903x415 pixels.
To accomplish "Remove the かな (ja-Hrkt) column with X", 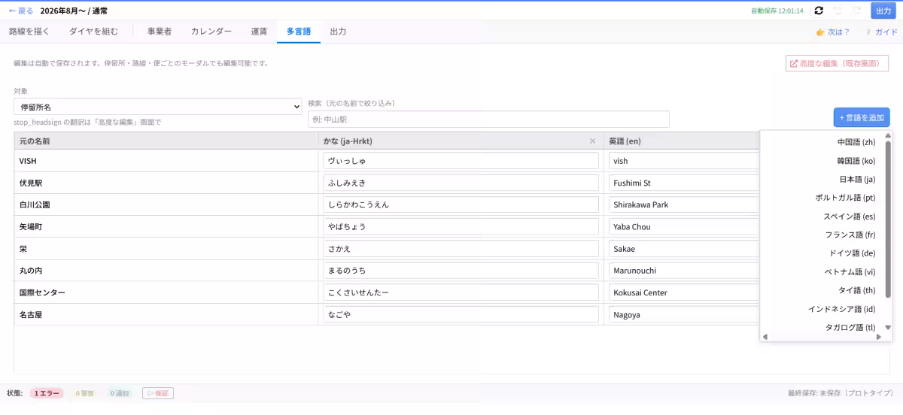I will (x=592, y=141).
